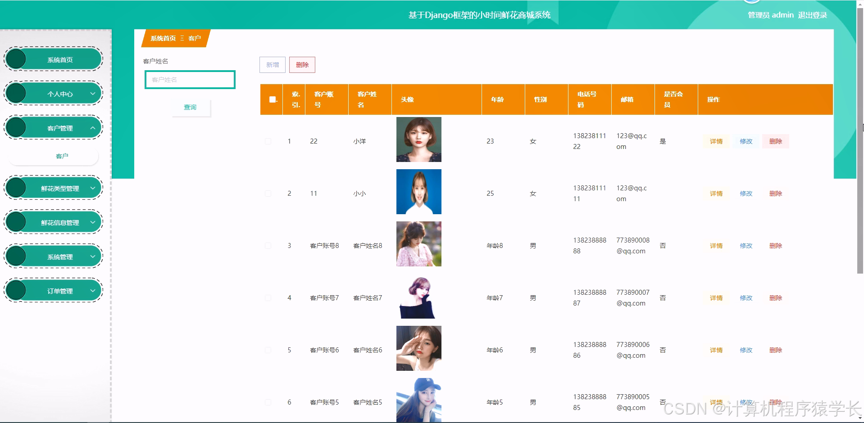Click 修改 for 客户姓名8
Image resolution: width=864 pixels, height=423 pixels.
point(746,246)
